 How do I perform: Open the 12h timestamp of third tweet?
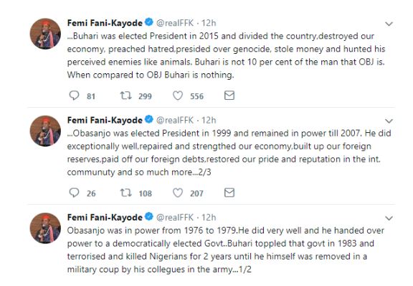pyautogui.click(x=209, y=217)
